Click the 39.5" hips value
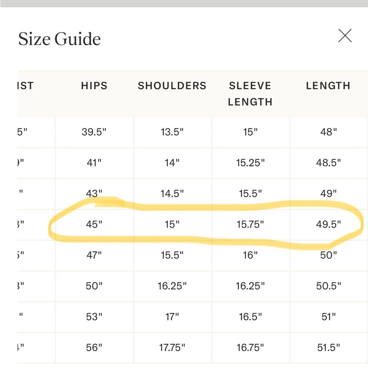This screenshot has width=368, height=368. (x=94, y=132)
